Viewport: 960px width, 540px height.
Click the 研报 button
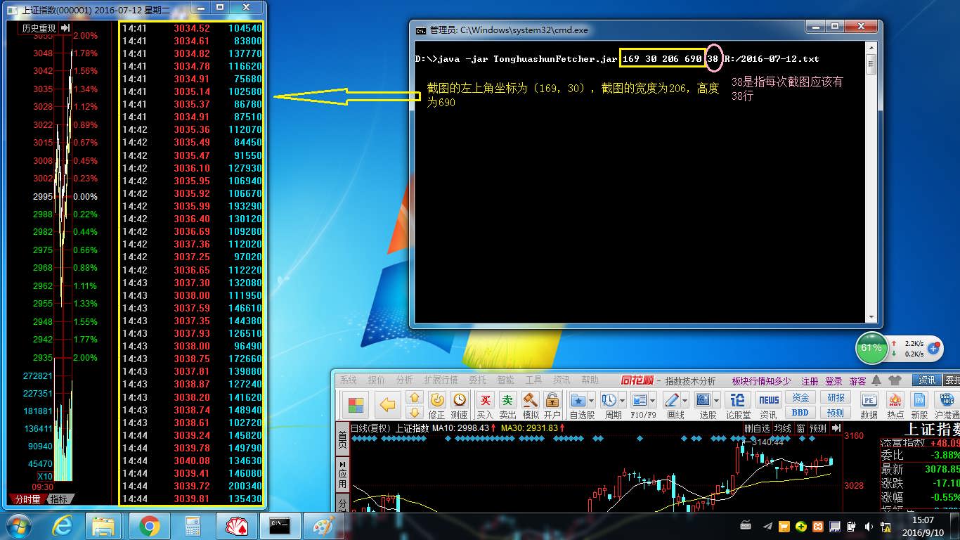836,398
